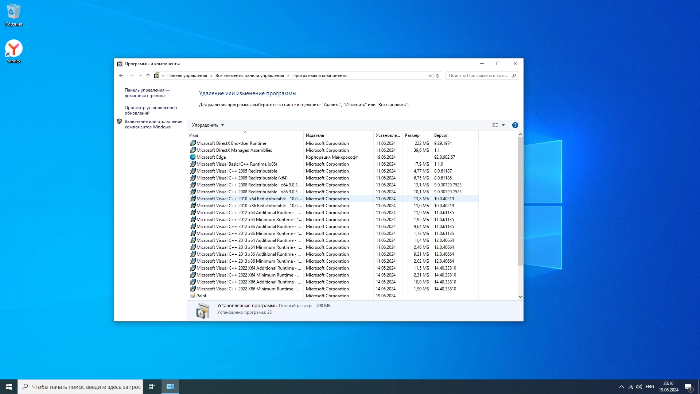Click the Up one level arrow
700x394 pixels.
(148, 76)
